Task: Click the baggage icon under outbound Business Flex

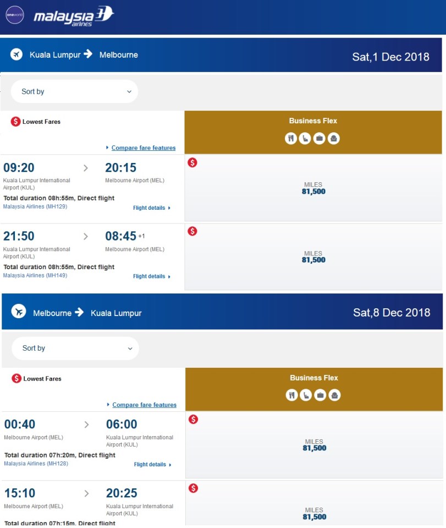Action: click(x=319, y=139)
